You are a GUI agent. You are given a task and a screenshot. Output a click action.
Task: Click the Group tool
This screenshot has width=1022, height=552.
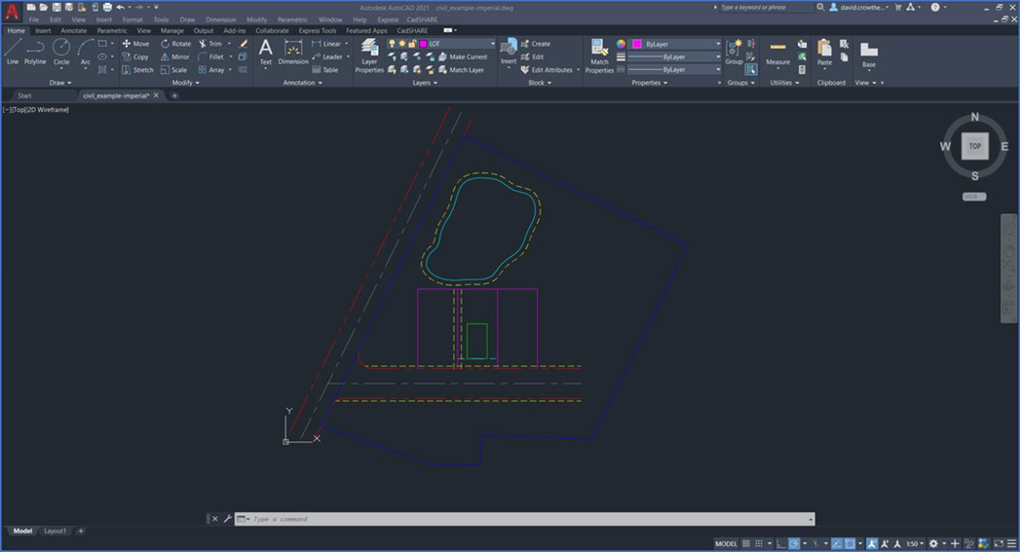click(x=734, y=52)
